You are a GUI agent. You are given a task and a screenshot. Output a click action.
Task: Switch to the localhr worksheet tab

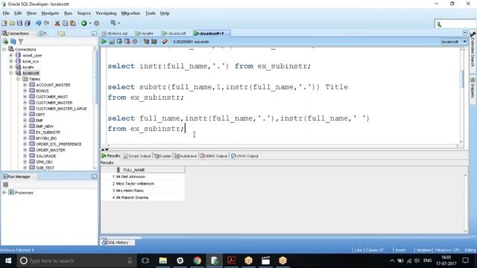click(145, 33)
